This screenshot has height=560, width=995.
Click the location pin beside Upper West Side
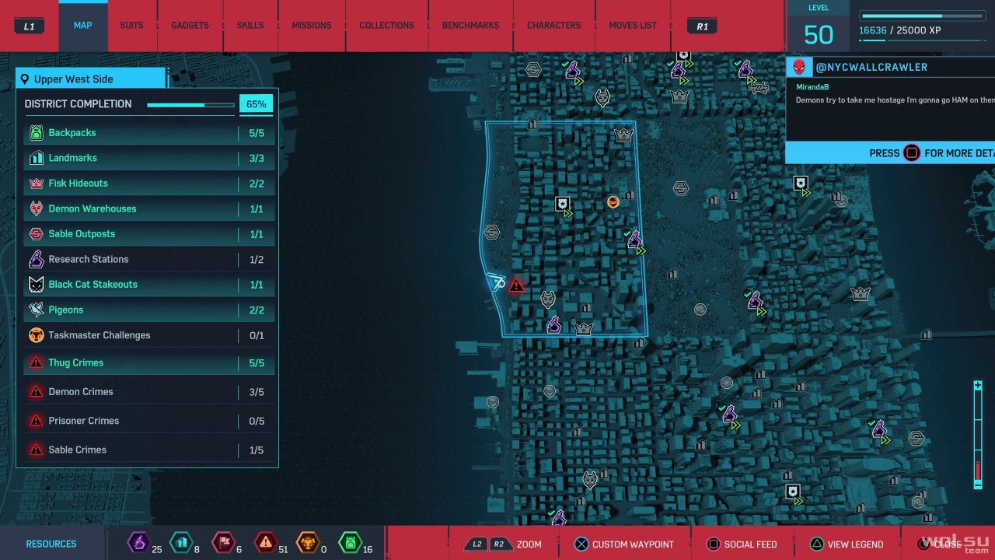click(26, 79)
